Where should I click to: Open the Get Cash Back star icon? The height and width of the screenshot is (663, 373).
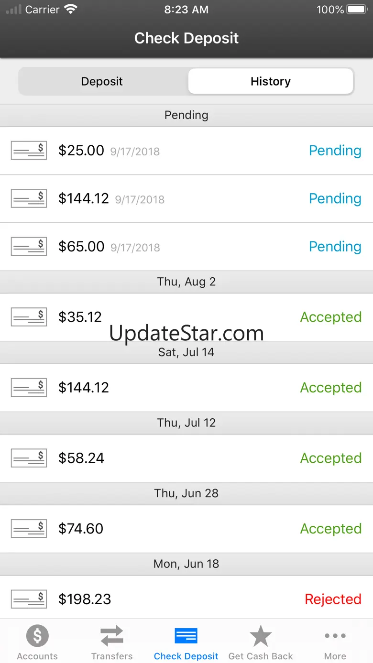261,636
